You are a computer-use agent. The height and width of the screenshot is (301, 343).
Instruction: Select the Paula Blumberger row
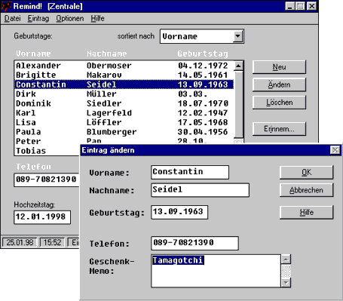[124, 132]
